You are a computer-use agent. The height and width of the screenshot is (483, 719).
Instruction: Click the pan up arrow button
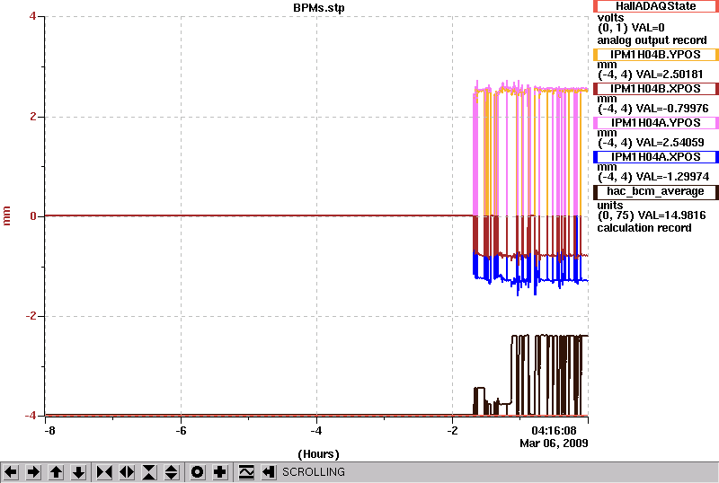click(56, 472)
